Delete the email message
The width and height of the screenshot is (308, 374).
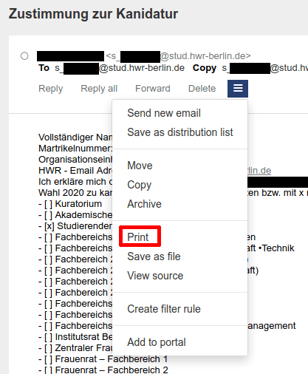(x=202, y=89)
